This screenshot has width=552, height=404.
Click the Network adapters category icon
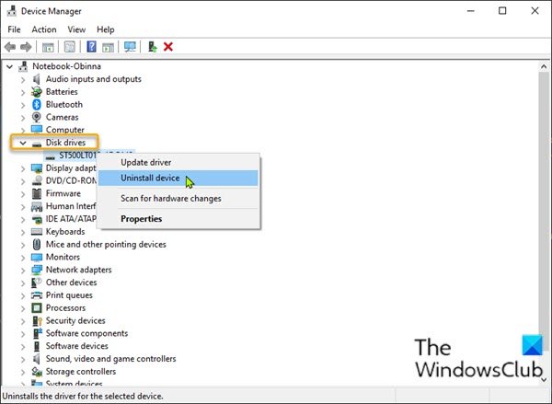click(37, 270)
